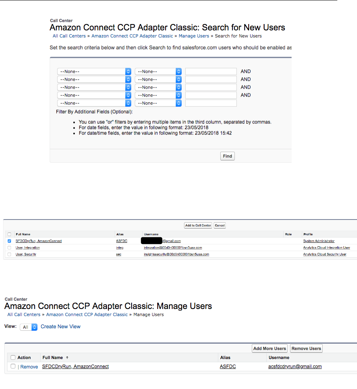Open Amazon Connect CCP Adapter Classic breadcrumb in Manage Users page

pos(87,315)
